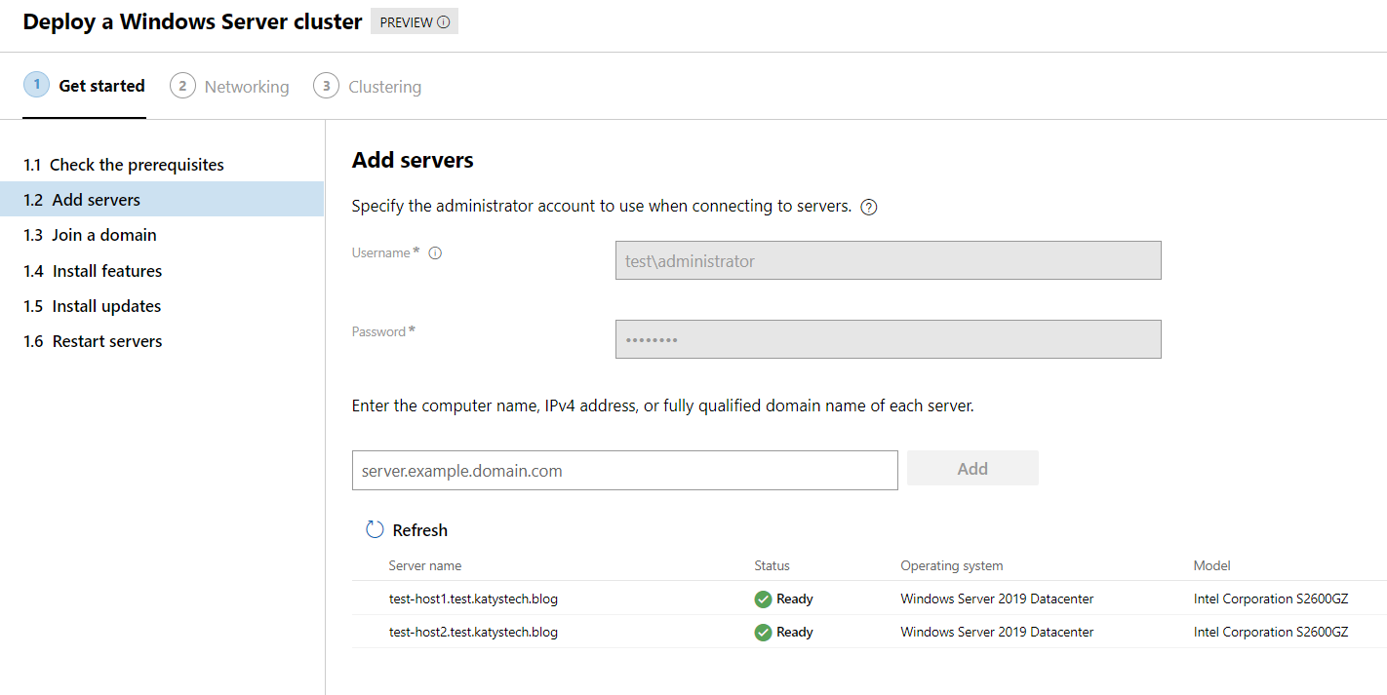
Task: Go to 1.3 Join a domain
Action: coord(91,235)
